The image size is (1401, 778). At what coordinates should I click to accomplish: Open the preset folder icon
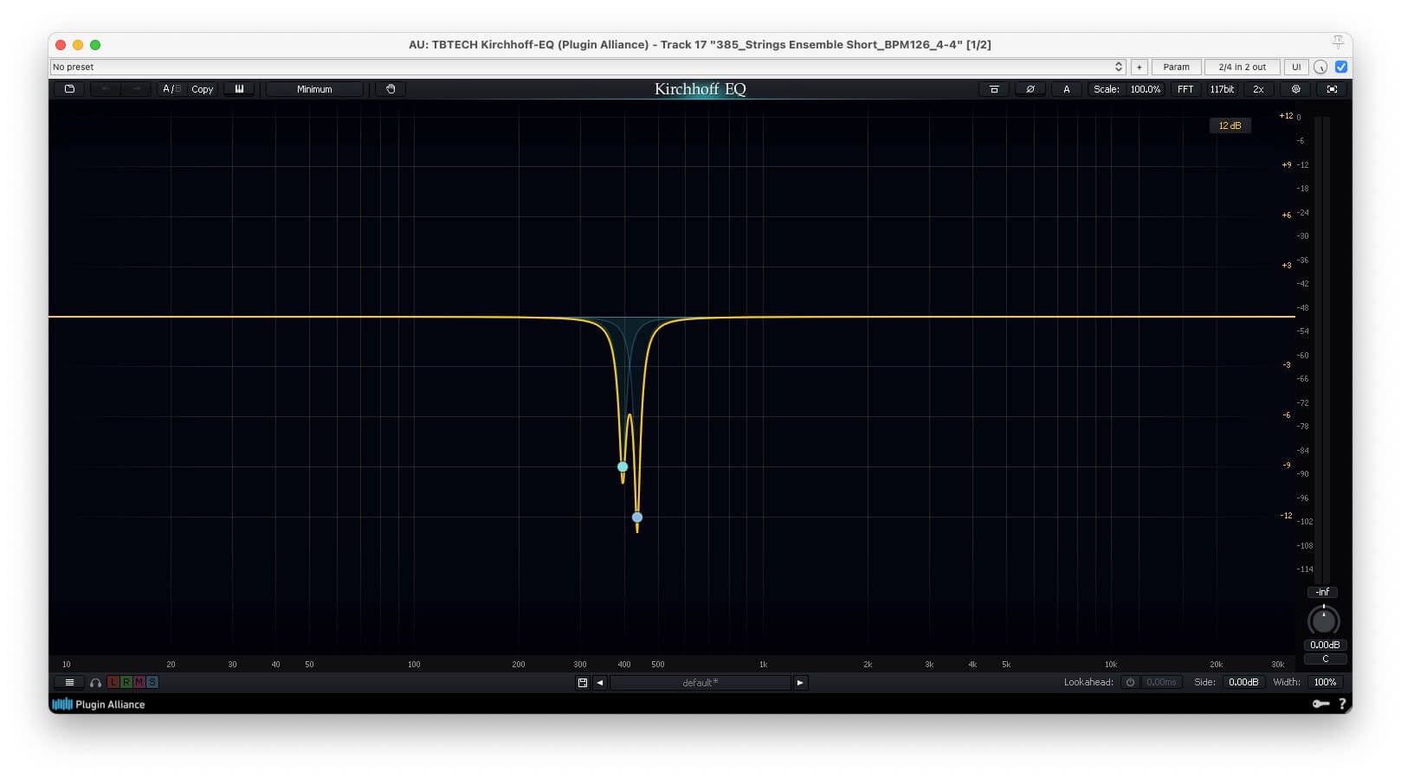tap(69, 89)
